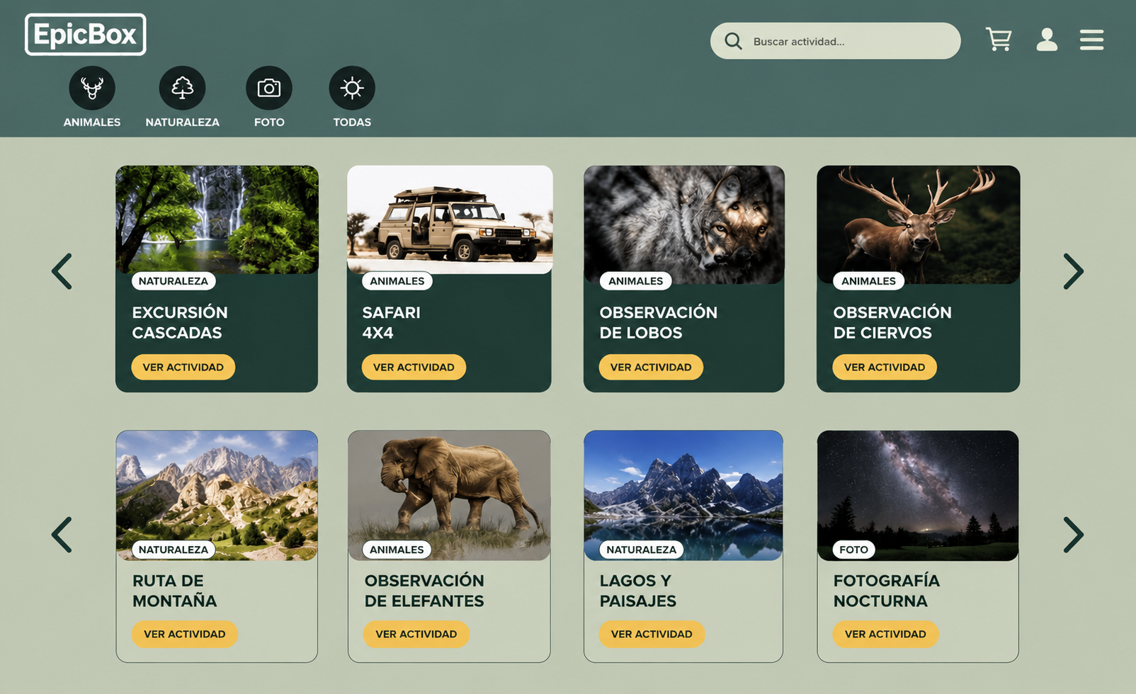This screenshot has width=1136, height=694.
Task: Click the Buscar actividad search field
Action: [836, 41]
